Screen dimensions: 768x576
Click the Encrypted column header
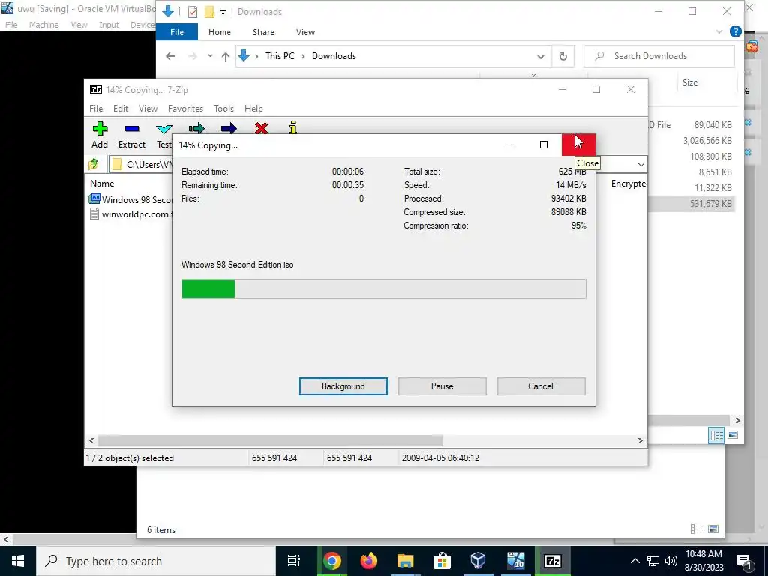click(x=628, y=184)
